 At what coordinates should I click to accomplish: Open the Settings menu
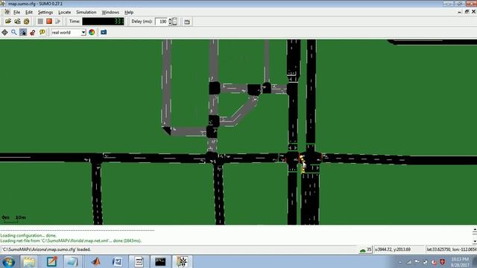click(45, 12)
